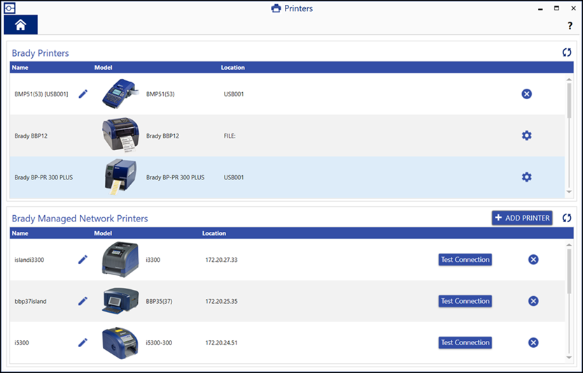Test Connection for BBP35(37) at 172.20.25.35
583x373 pixels.
(x=465, y=301)
